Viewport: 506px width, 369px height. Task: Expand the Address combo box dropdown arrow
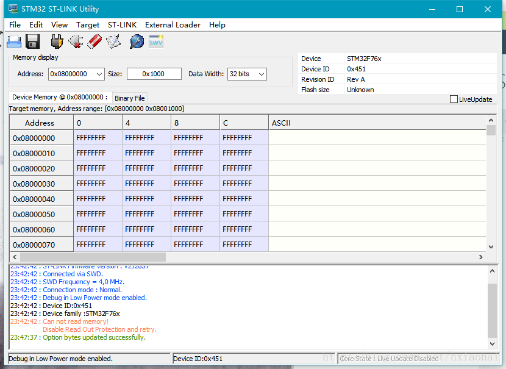pyautogui.click(x=99, y=74)
